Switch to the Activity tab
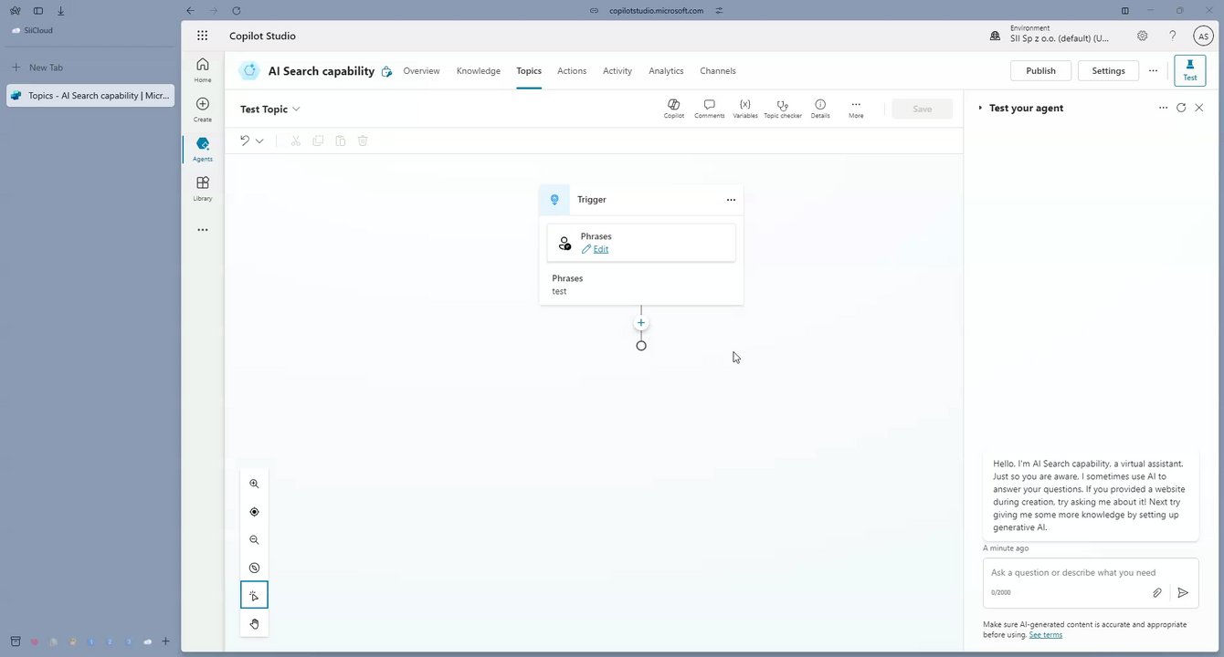 pyautogui.click(x=617, y=71)
